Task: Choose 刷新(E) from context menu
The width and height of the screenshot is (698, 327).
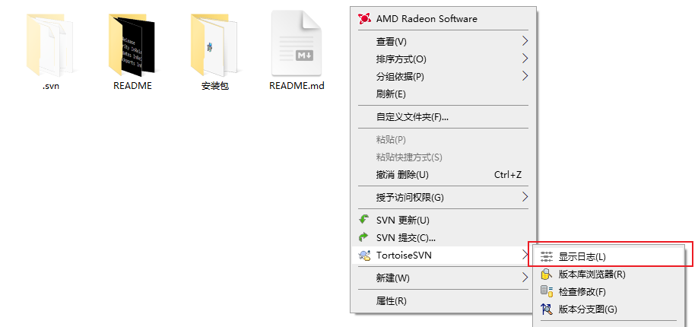Action: tap(391, 94)
